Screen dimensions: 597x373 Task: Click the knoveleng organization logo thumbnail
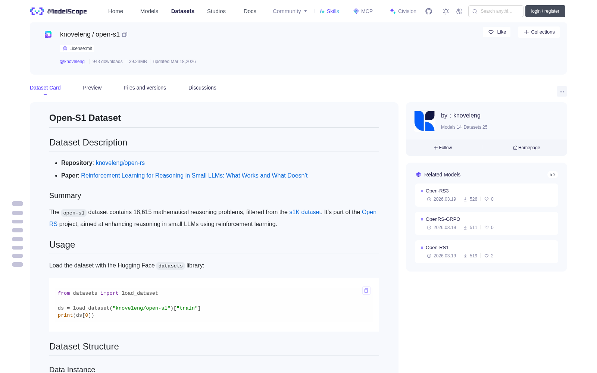click(425, 120)
